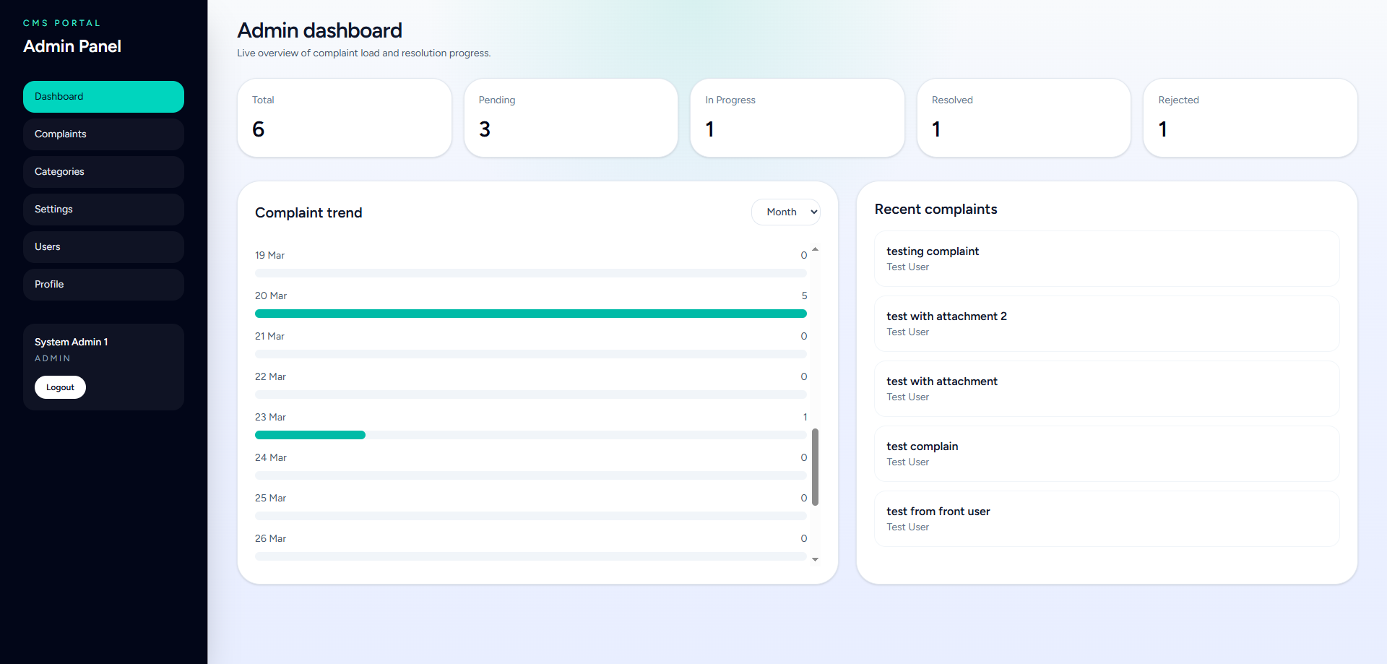The width and height of the screenshot is (1387, 664).
Task: Open 'test from front user' complaint
Action: [1105, 518]
